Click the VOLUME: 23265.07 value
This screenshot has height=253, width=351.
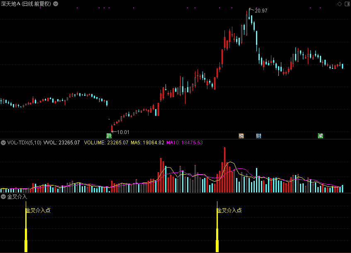point(106,143)
